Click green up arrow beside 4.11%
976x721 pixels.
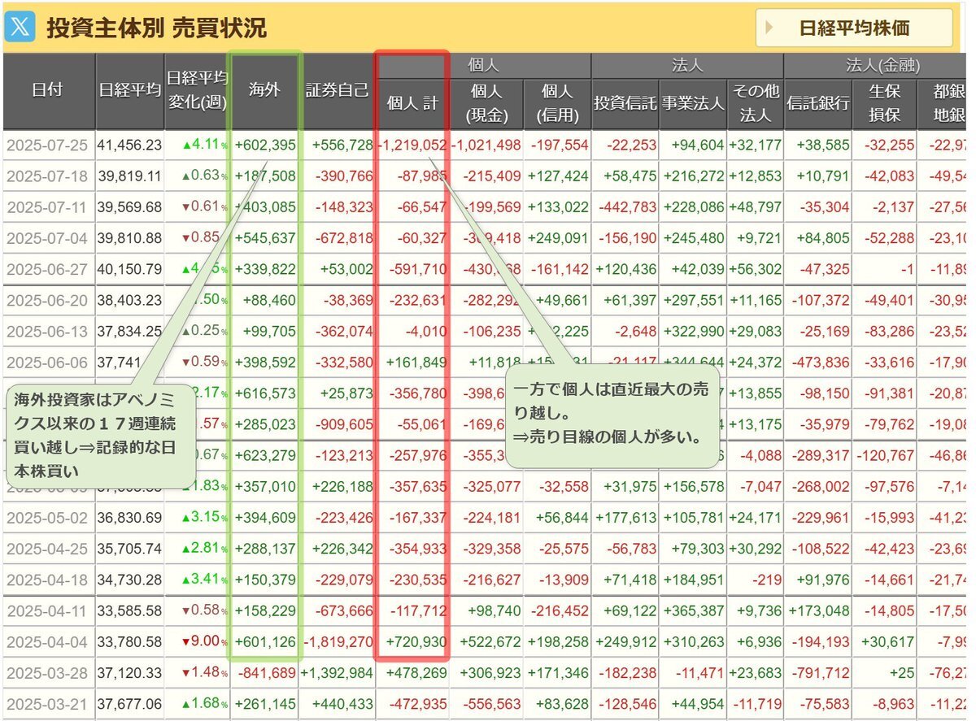tap(186, 145)
